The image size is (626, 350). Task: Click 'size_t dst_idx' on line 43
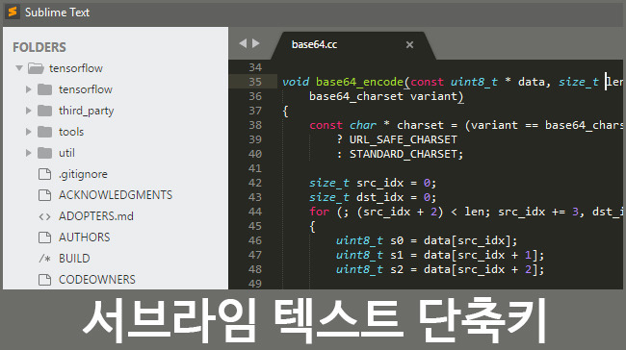click(x=356, y=197)
